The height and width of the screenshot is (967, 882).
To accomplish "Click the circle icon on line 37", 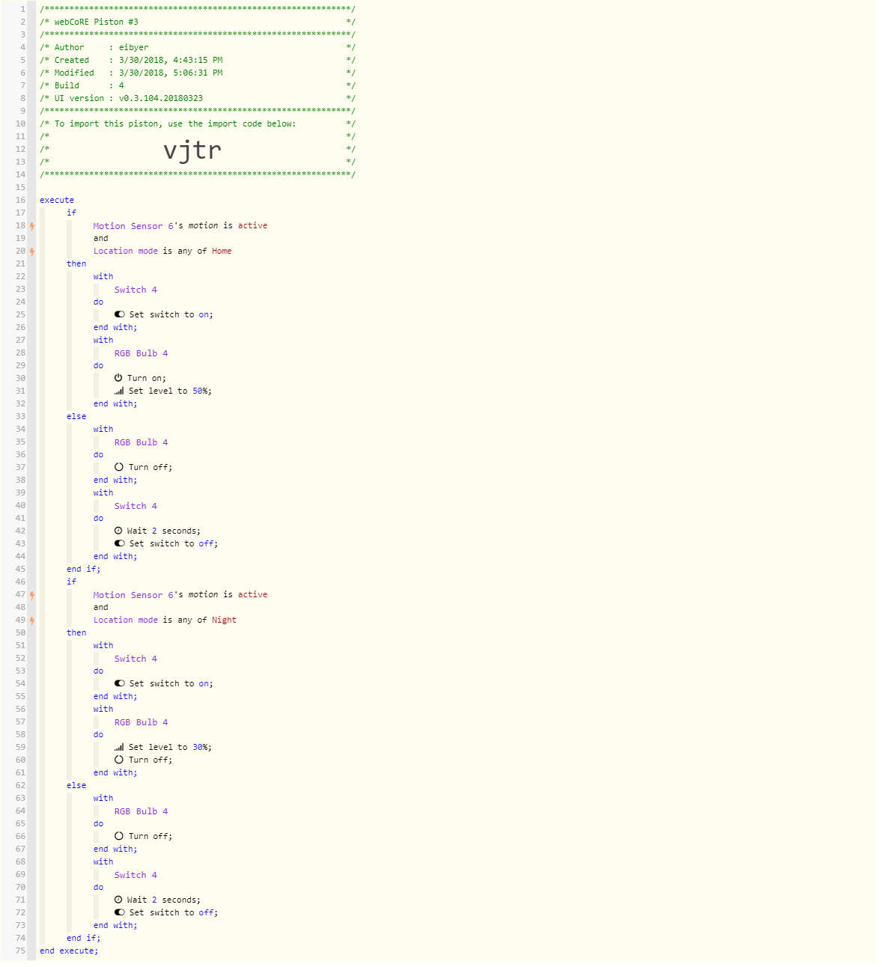I will tap(119, 467).
